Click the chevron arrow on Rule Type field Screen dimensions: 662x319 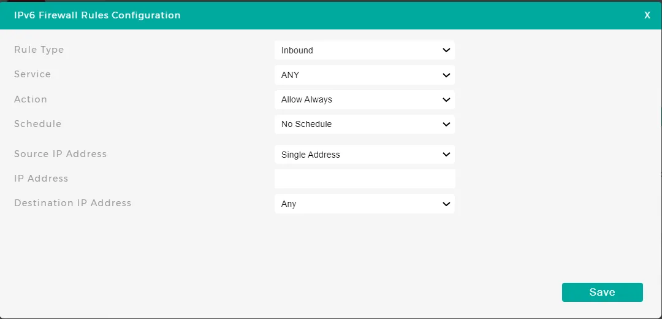(446, 50)
